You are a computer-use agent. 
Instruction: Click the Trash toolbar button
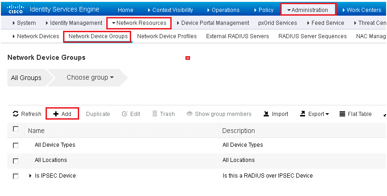(x=163, y=114)
